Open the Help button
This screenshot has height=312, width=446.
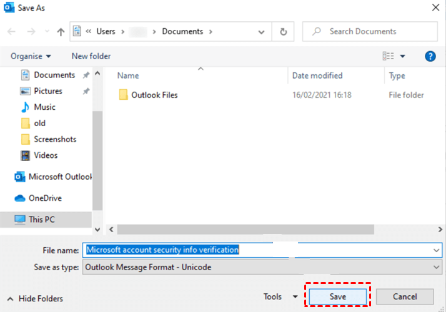coord(430,56)
